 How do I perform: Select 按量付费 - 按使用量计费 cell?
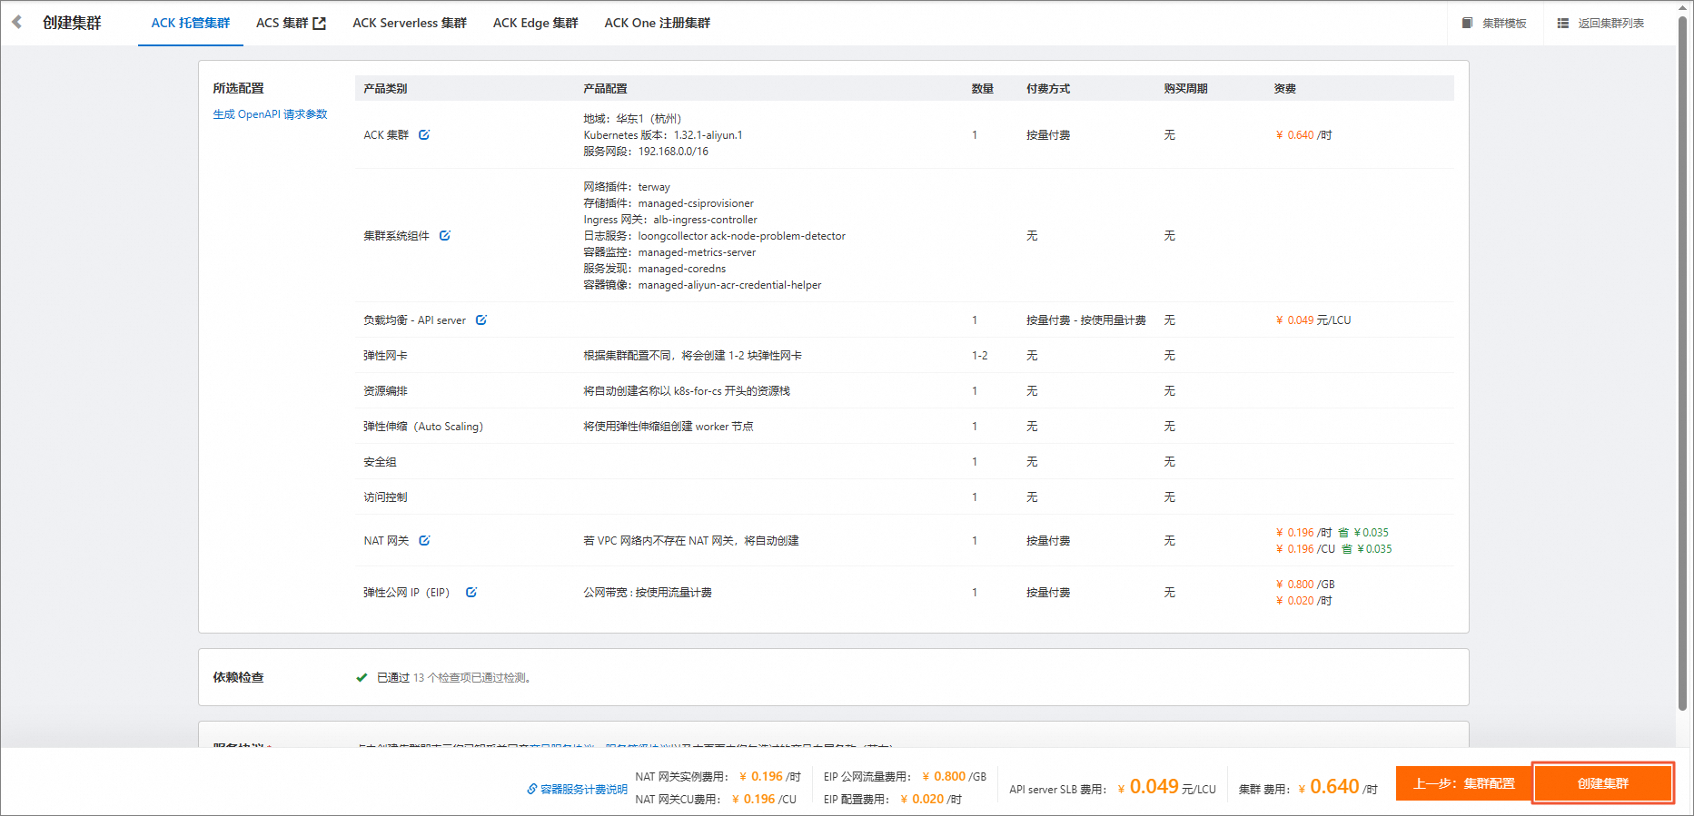(x=1086, y=320)
